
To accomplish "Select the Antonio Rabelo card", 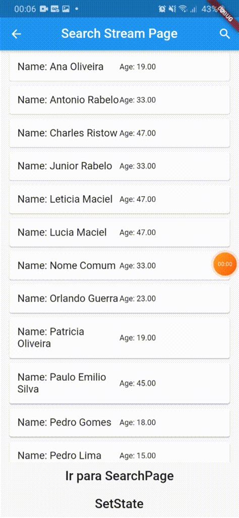I will [x=119, y=100].
